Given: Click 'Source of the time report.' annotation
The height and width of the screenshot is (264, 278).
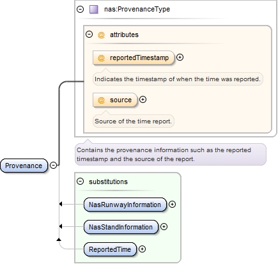Looking at the screenshot, I should [x=134, y=121].
